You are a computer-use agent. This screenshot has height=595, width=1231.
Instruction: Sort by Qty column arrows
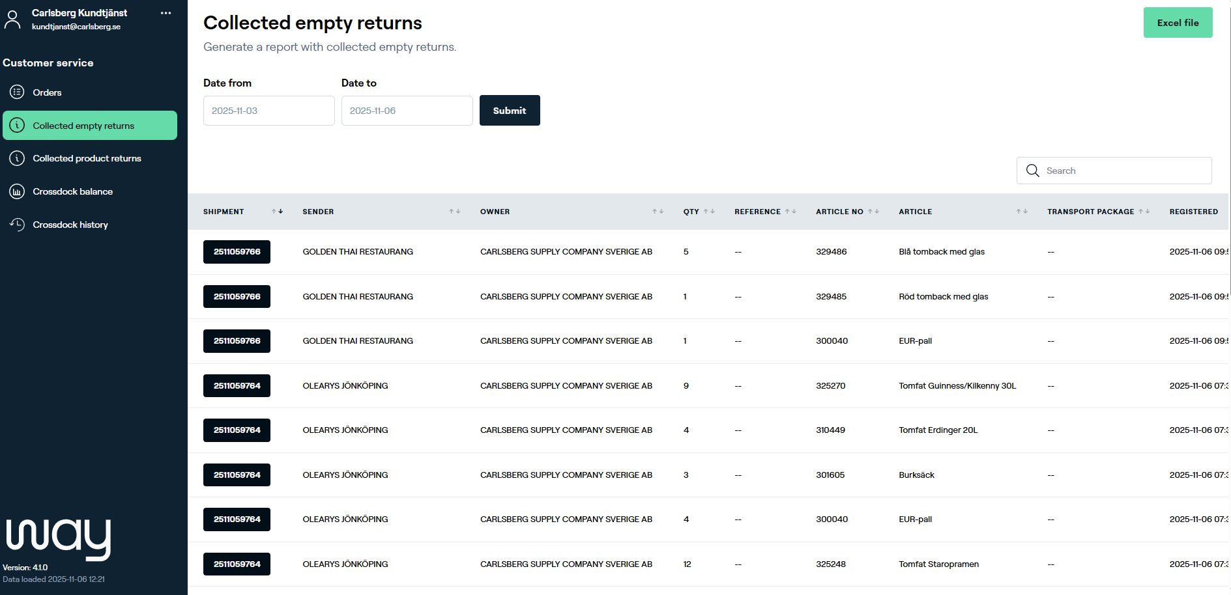709,212
